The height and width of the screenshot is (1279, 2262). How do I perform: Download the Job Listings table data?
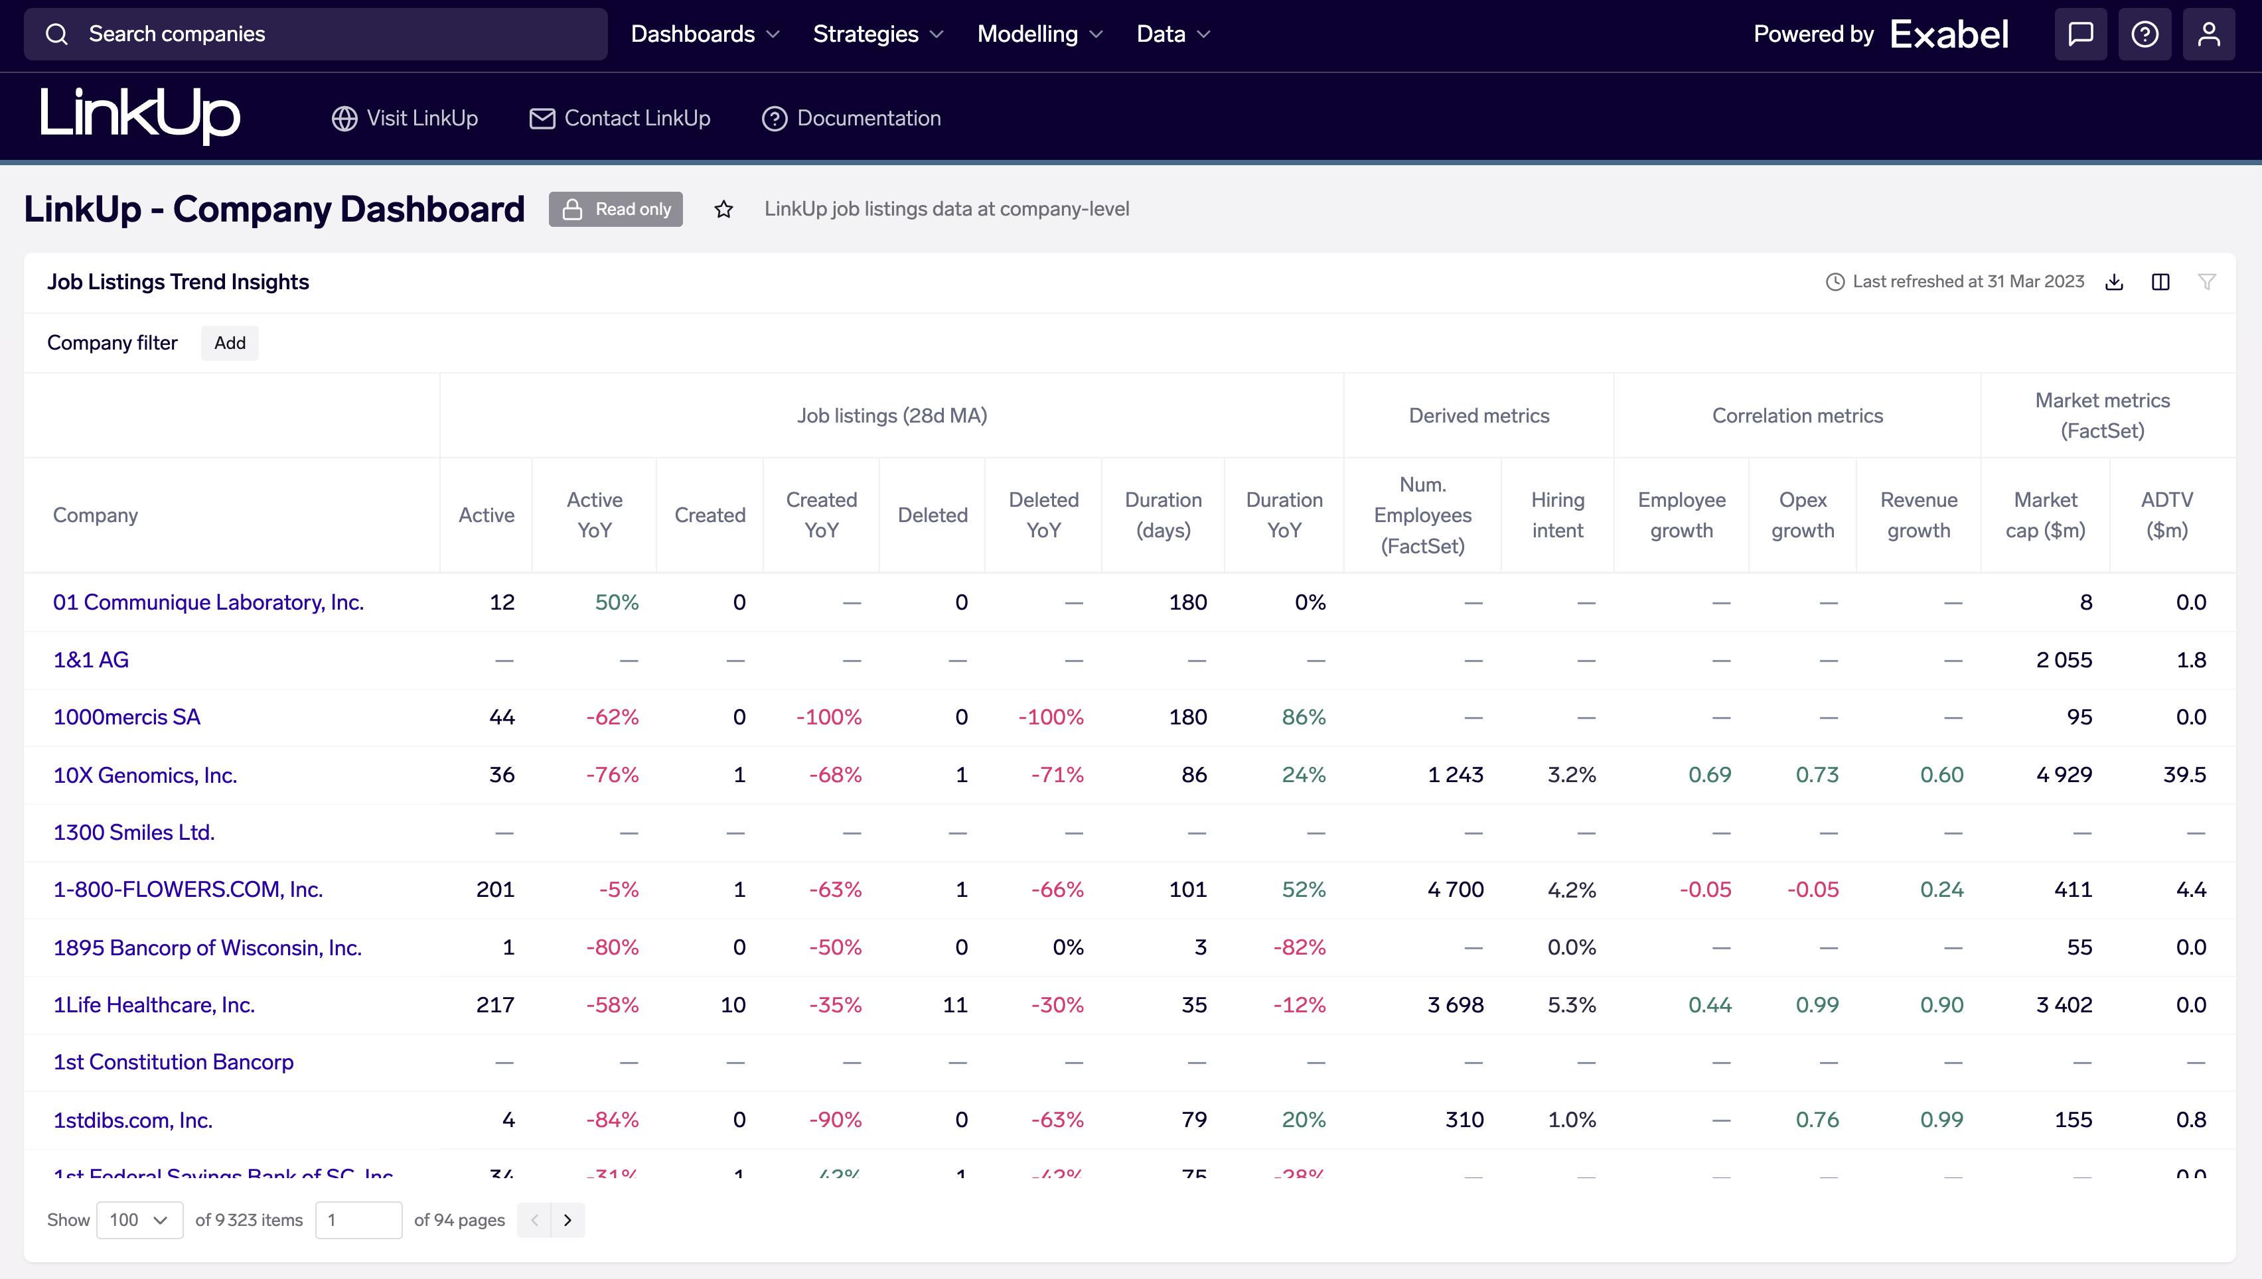point(2115,282)
